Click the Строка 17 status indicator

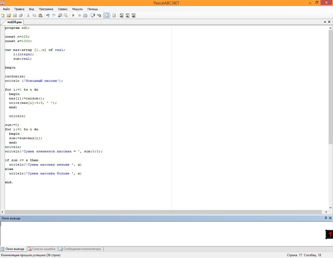294,255
